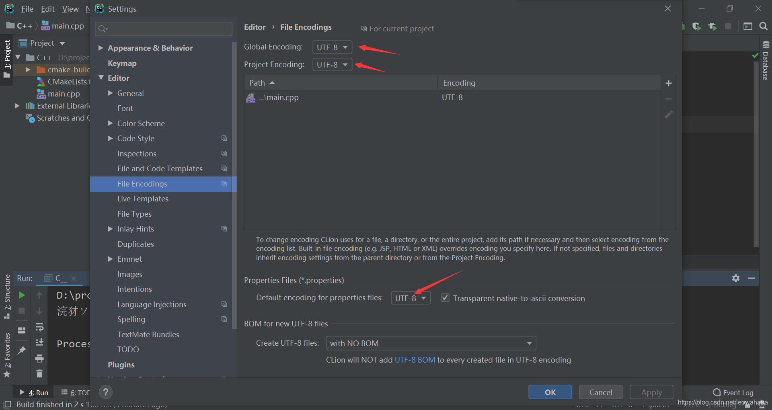
Task: Expand the General settings node
Action: 110,93
